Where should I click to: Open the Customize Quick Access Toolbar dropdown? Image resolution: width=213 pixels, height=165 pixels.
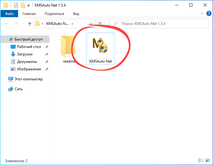pyautogui.click(x=28, y=5)
